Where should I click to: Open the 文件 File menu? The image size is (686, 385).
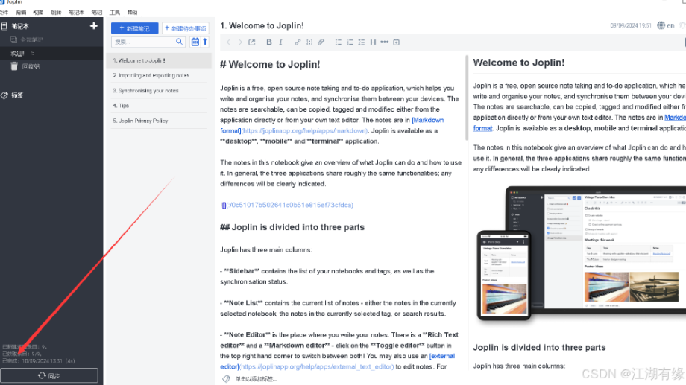tap(4, 13)
